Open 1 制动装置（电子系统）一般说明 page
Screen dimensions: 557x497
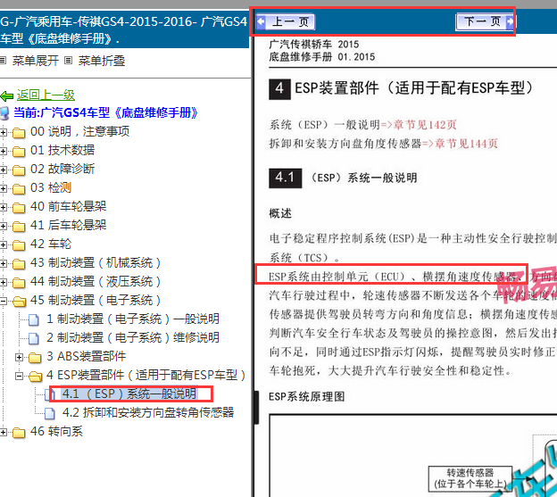click(x=133, y=319)
